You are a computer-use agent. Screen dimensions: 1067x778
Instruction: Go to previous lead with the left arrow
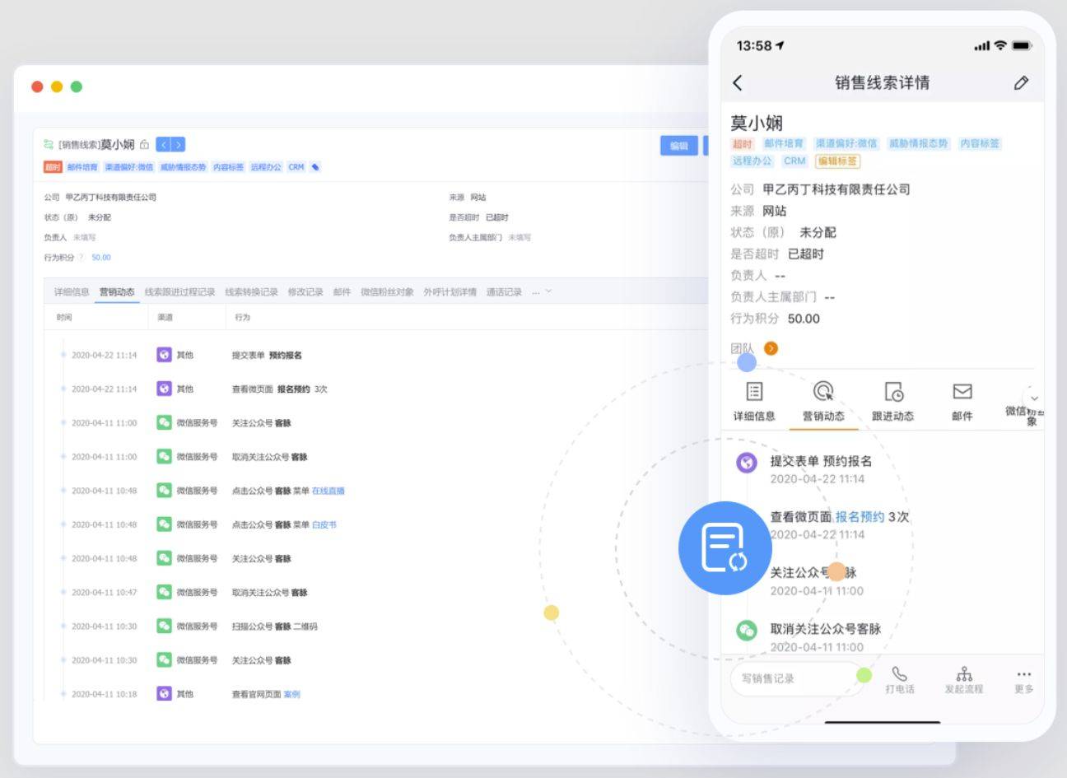[163, 145]
